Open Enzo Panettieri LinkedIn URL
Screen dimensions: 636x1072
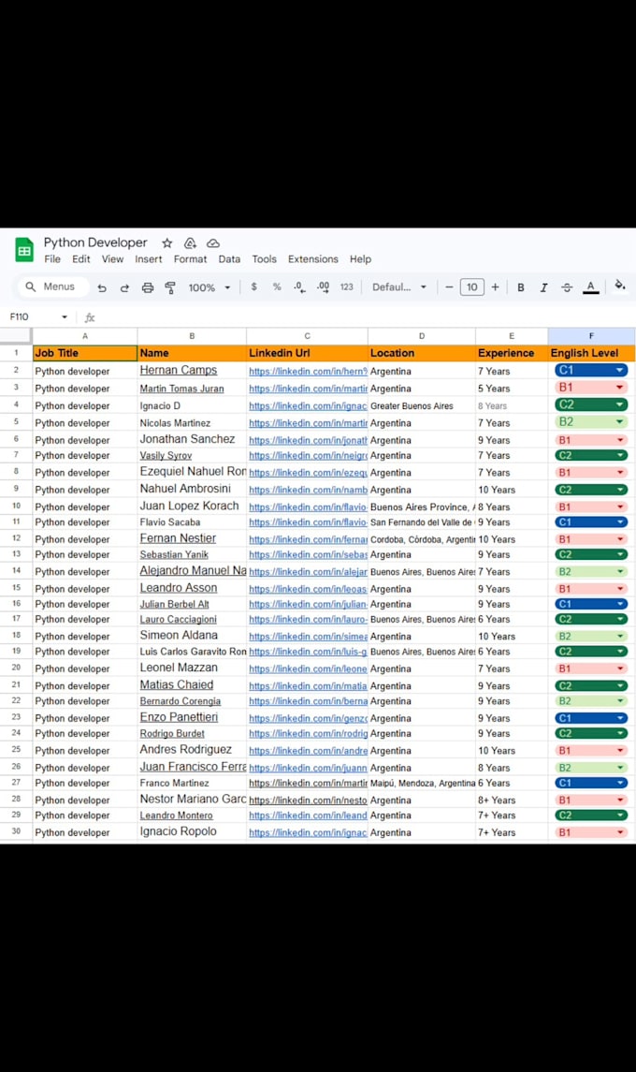click(308, 718)
